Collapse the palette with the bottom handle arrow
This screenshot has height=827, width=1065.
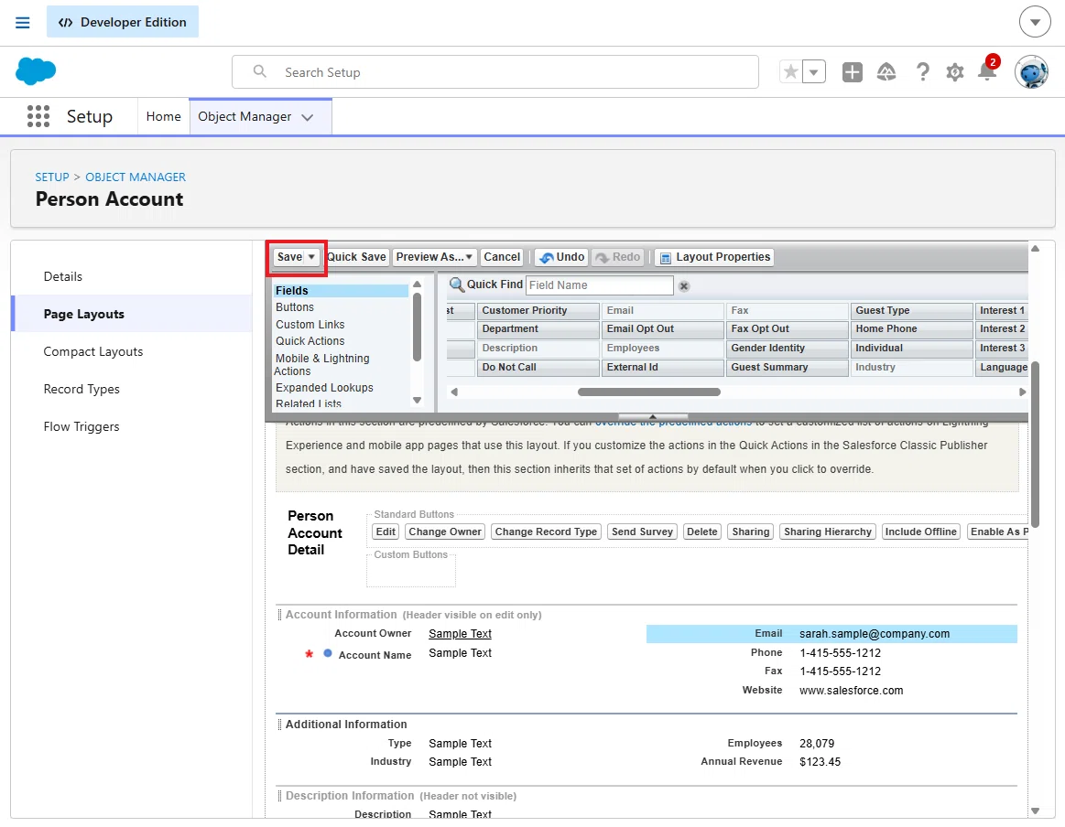point(653,416)
